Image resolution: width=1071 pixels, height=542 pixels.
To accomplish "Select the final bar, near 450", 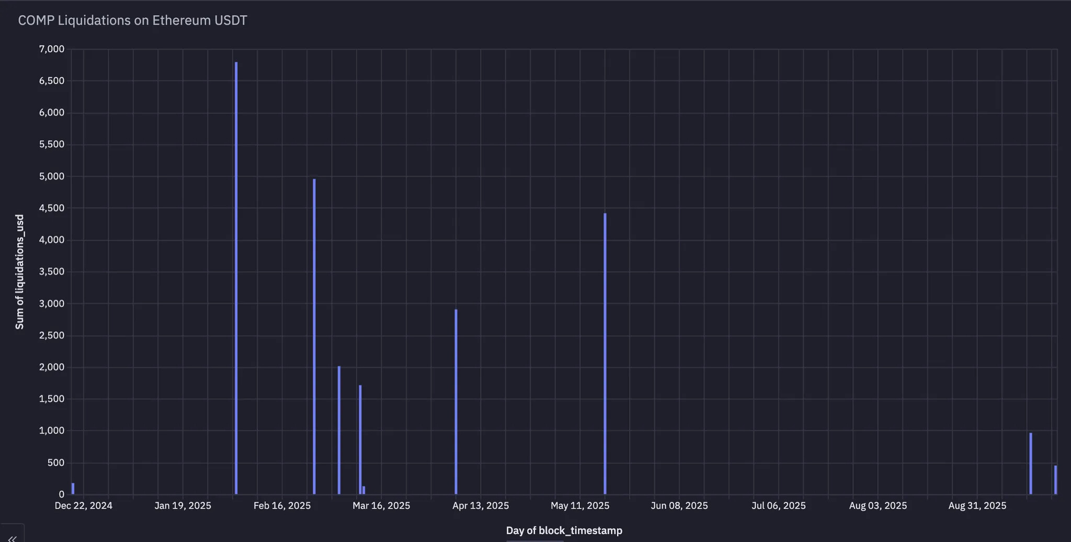I will point(1055,480).
